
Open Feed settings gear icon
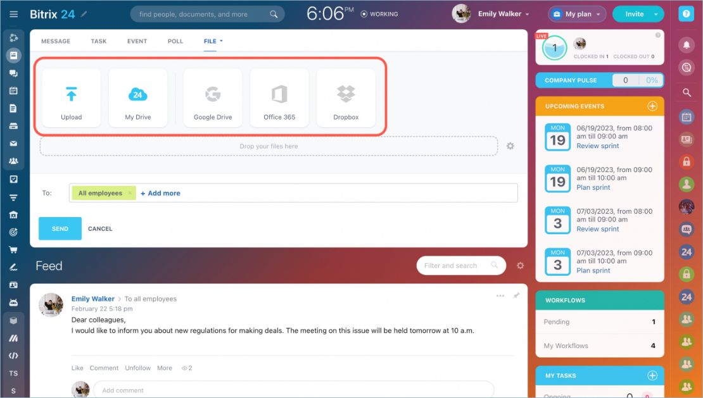[x=520, y=266]
